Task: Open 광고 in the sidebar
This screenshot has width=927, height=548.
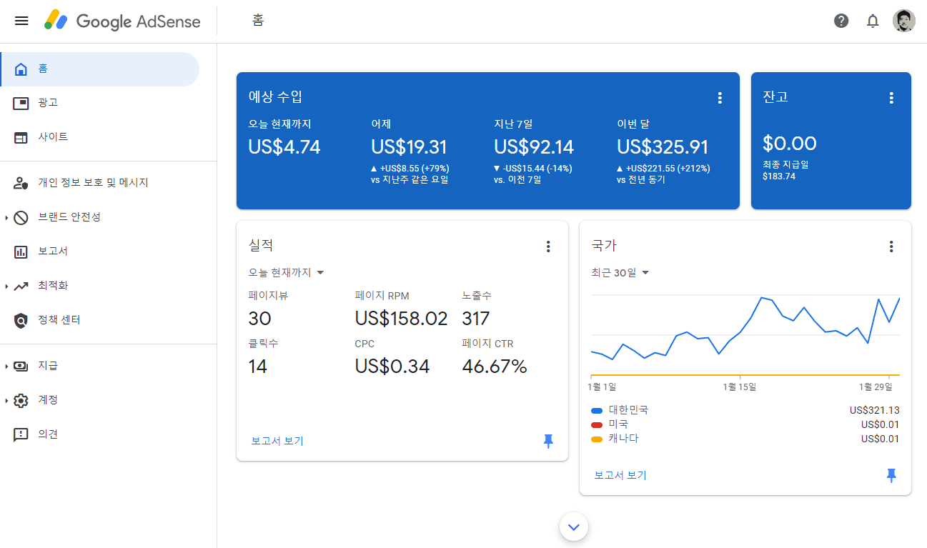Action: click(x=99, y=103)
